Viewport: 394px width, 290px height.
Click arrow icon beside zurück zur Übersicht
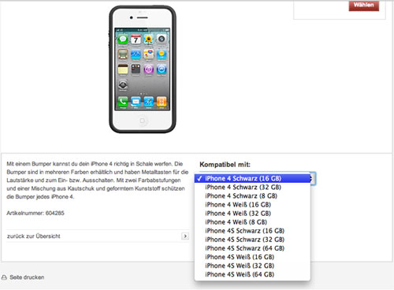pyautogui.click(x=185, y=236)
